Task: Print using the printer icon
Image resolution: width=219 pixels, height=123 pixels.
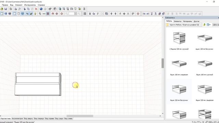Action: (x=16, y=9)
